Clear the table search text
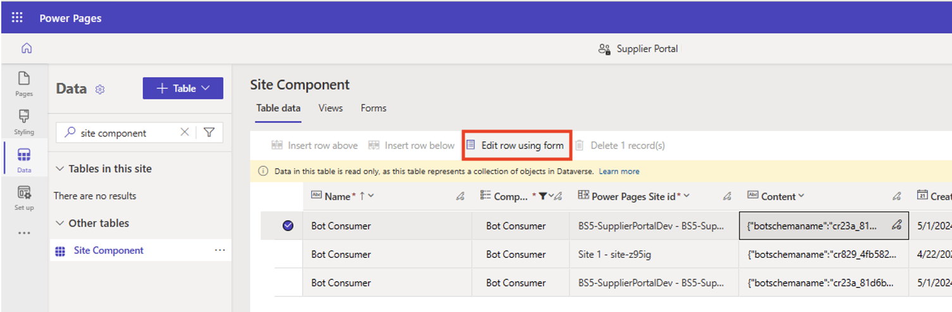 click(185, 133)
